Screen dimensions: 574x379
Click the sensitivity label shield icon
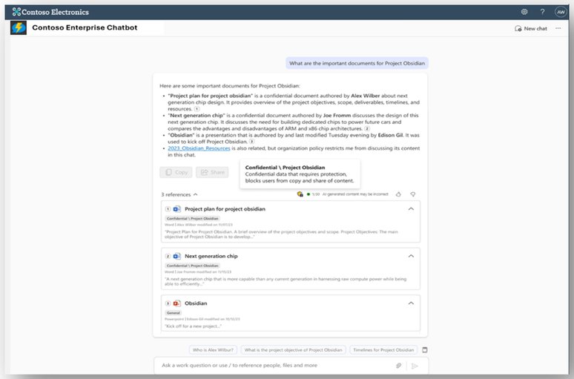point(300,194)
